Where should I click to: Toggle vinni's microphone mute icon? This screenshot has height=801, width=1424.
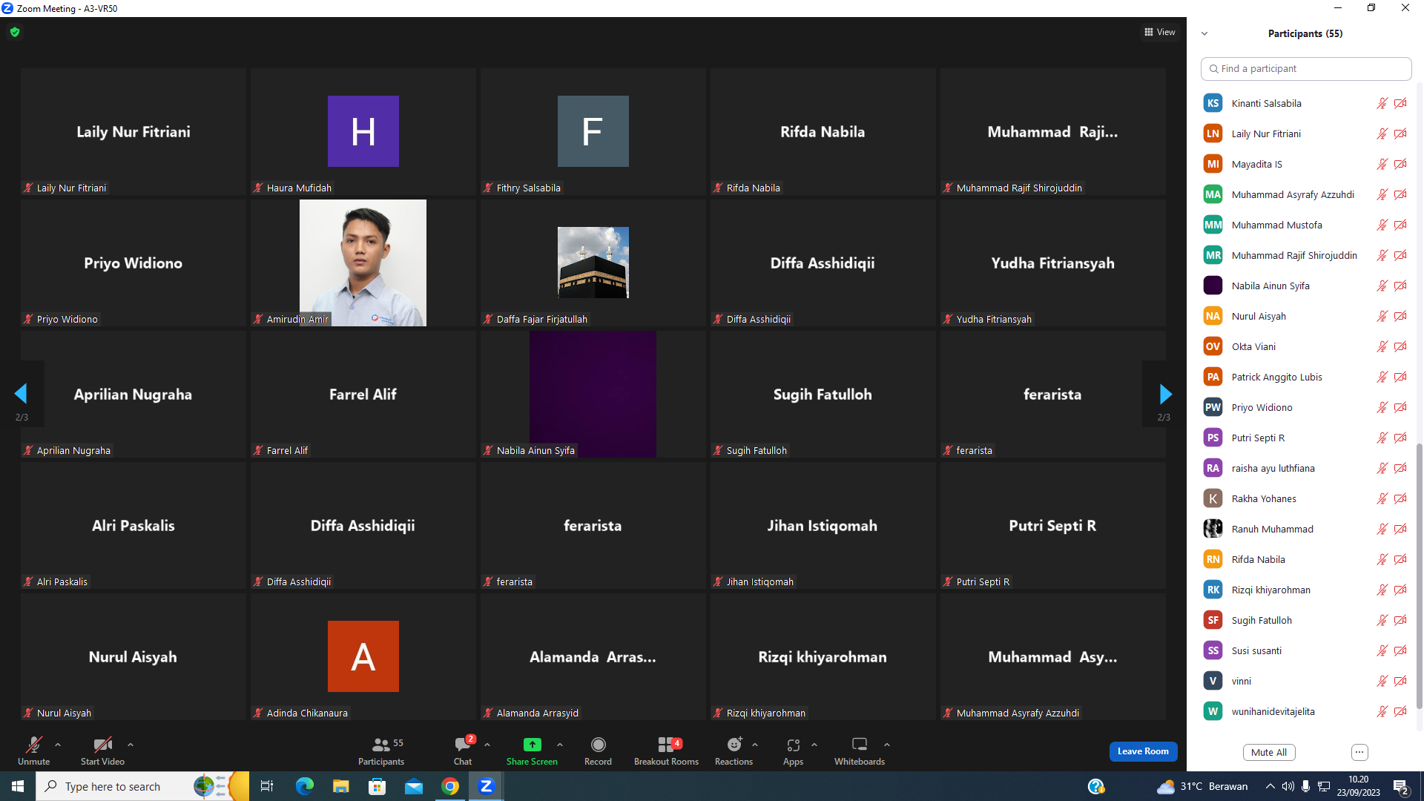tap(1382, 681)
